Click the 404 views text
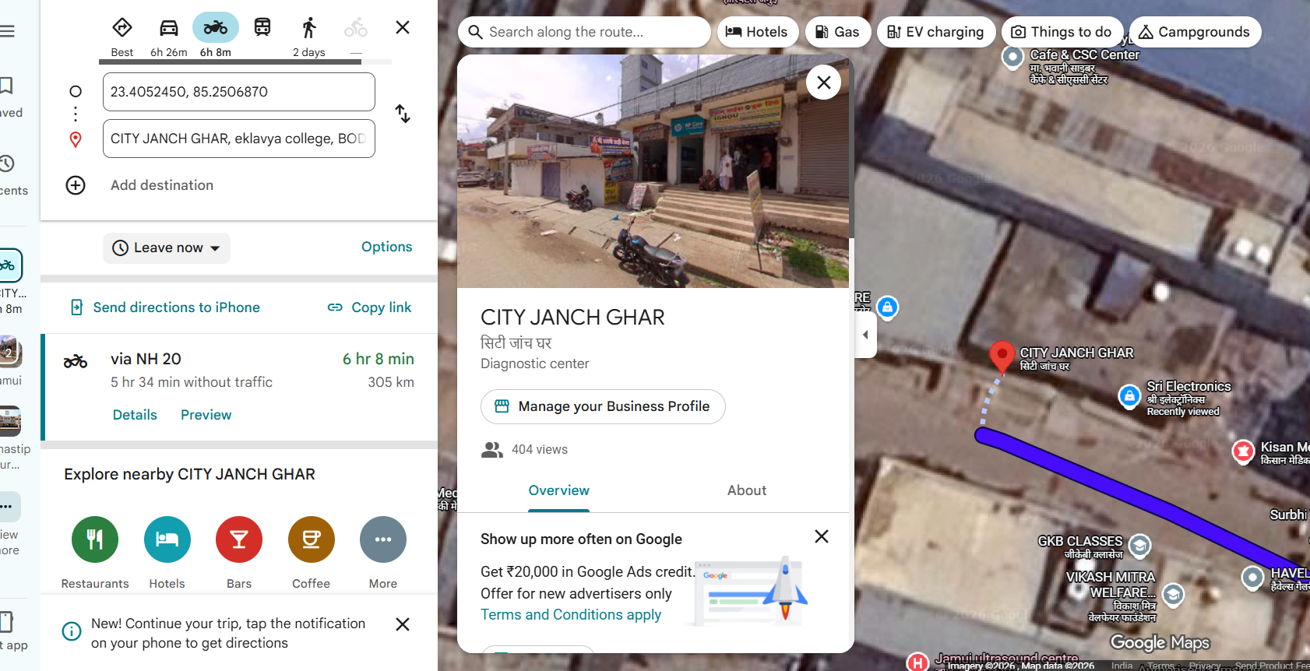This screenshot has height=671, width=1310. click(540, 450)
